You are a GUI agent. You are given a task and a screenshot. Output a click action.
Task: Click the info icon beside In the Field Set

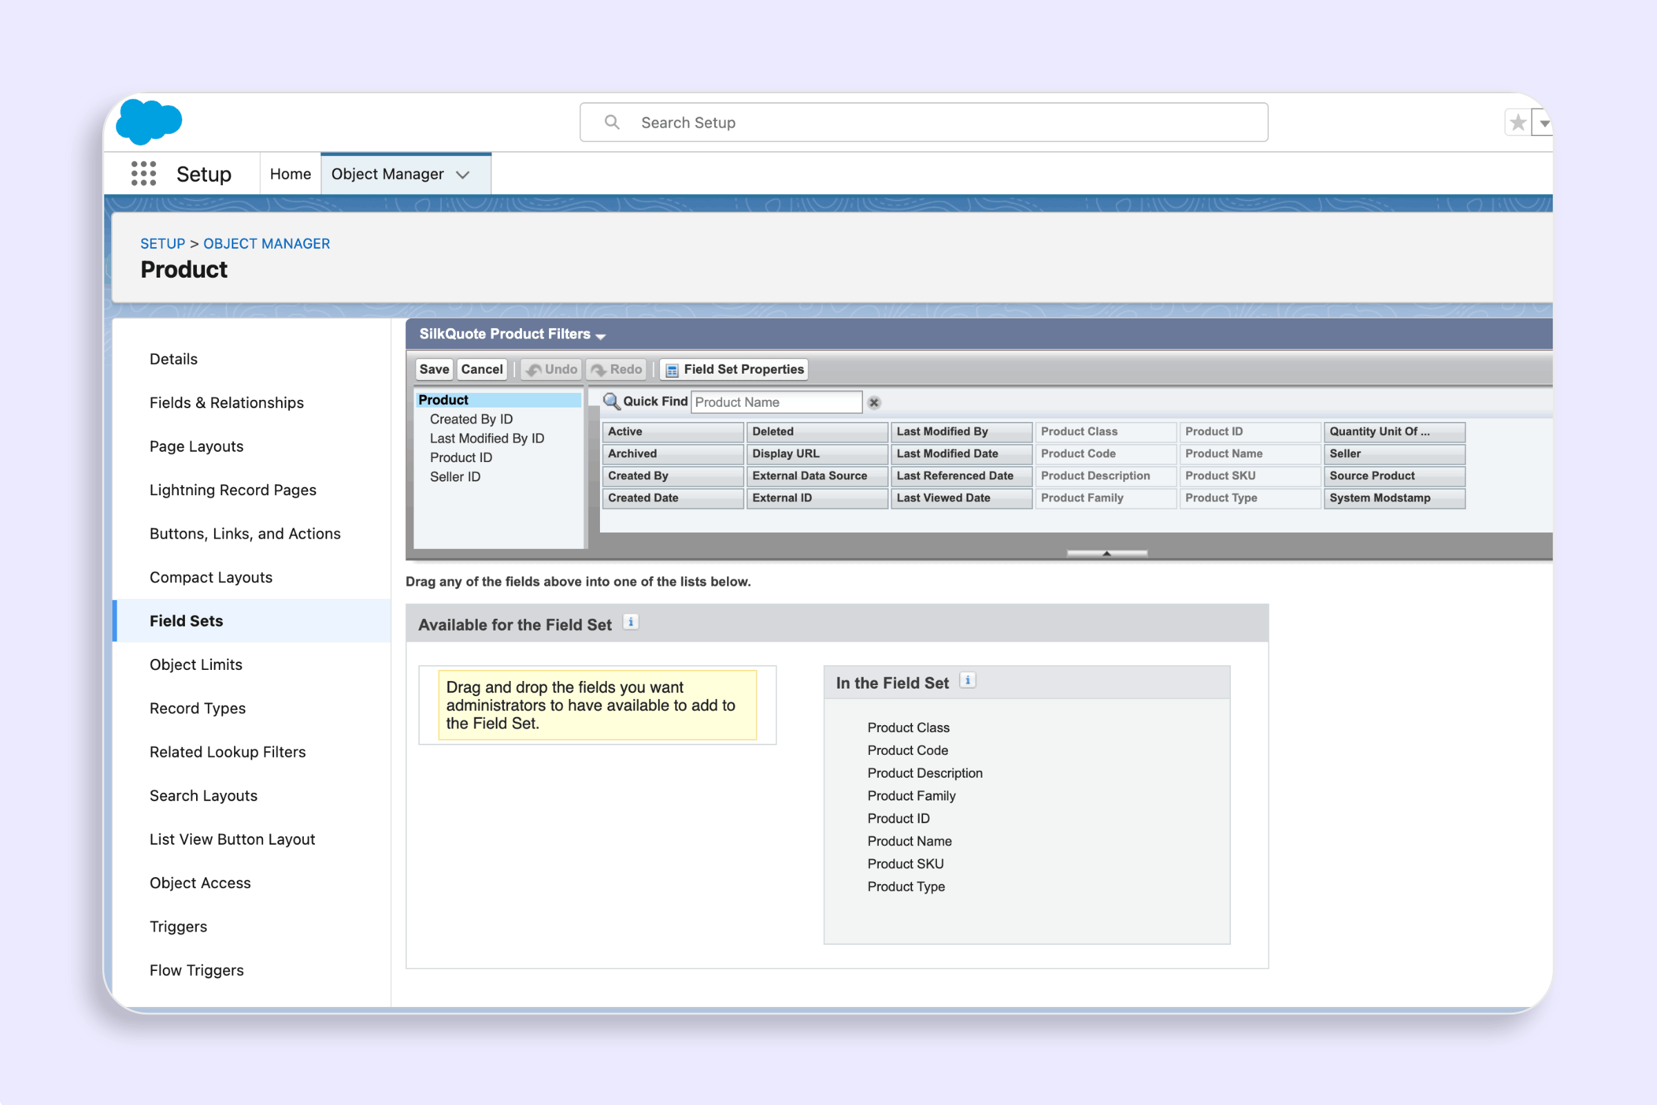(x=968, y=680)
